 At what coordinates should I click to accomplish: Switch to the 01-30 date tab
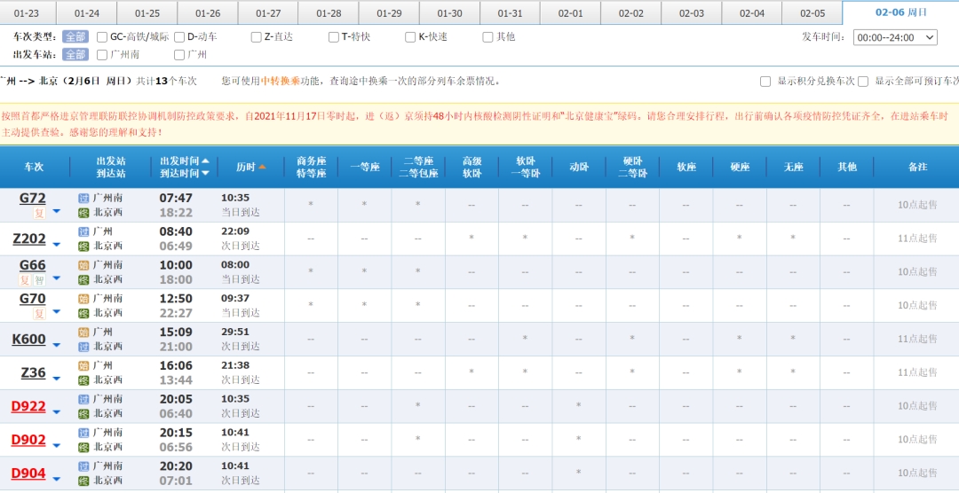coord(449,13)
